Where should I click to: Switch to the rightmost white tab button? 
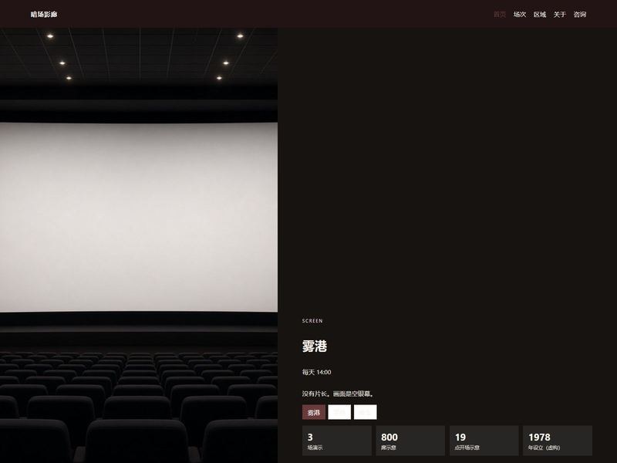pyautogui.click(x=365, y=412)
